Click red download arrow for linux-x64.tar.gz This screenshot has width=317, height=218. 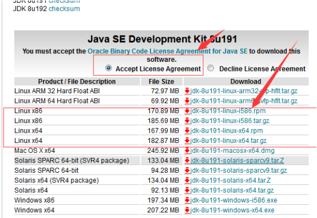click(187, 141)
